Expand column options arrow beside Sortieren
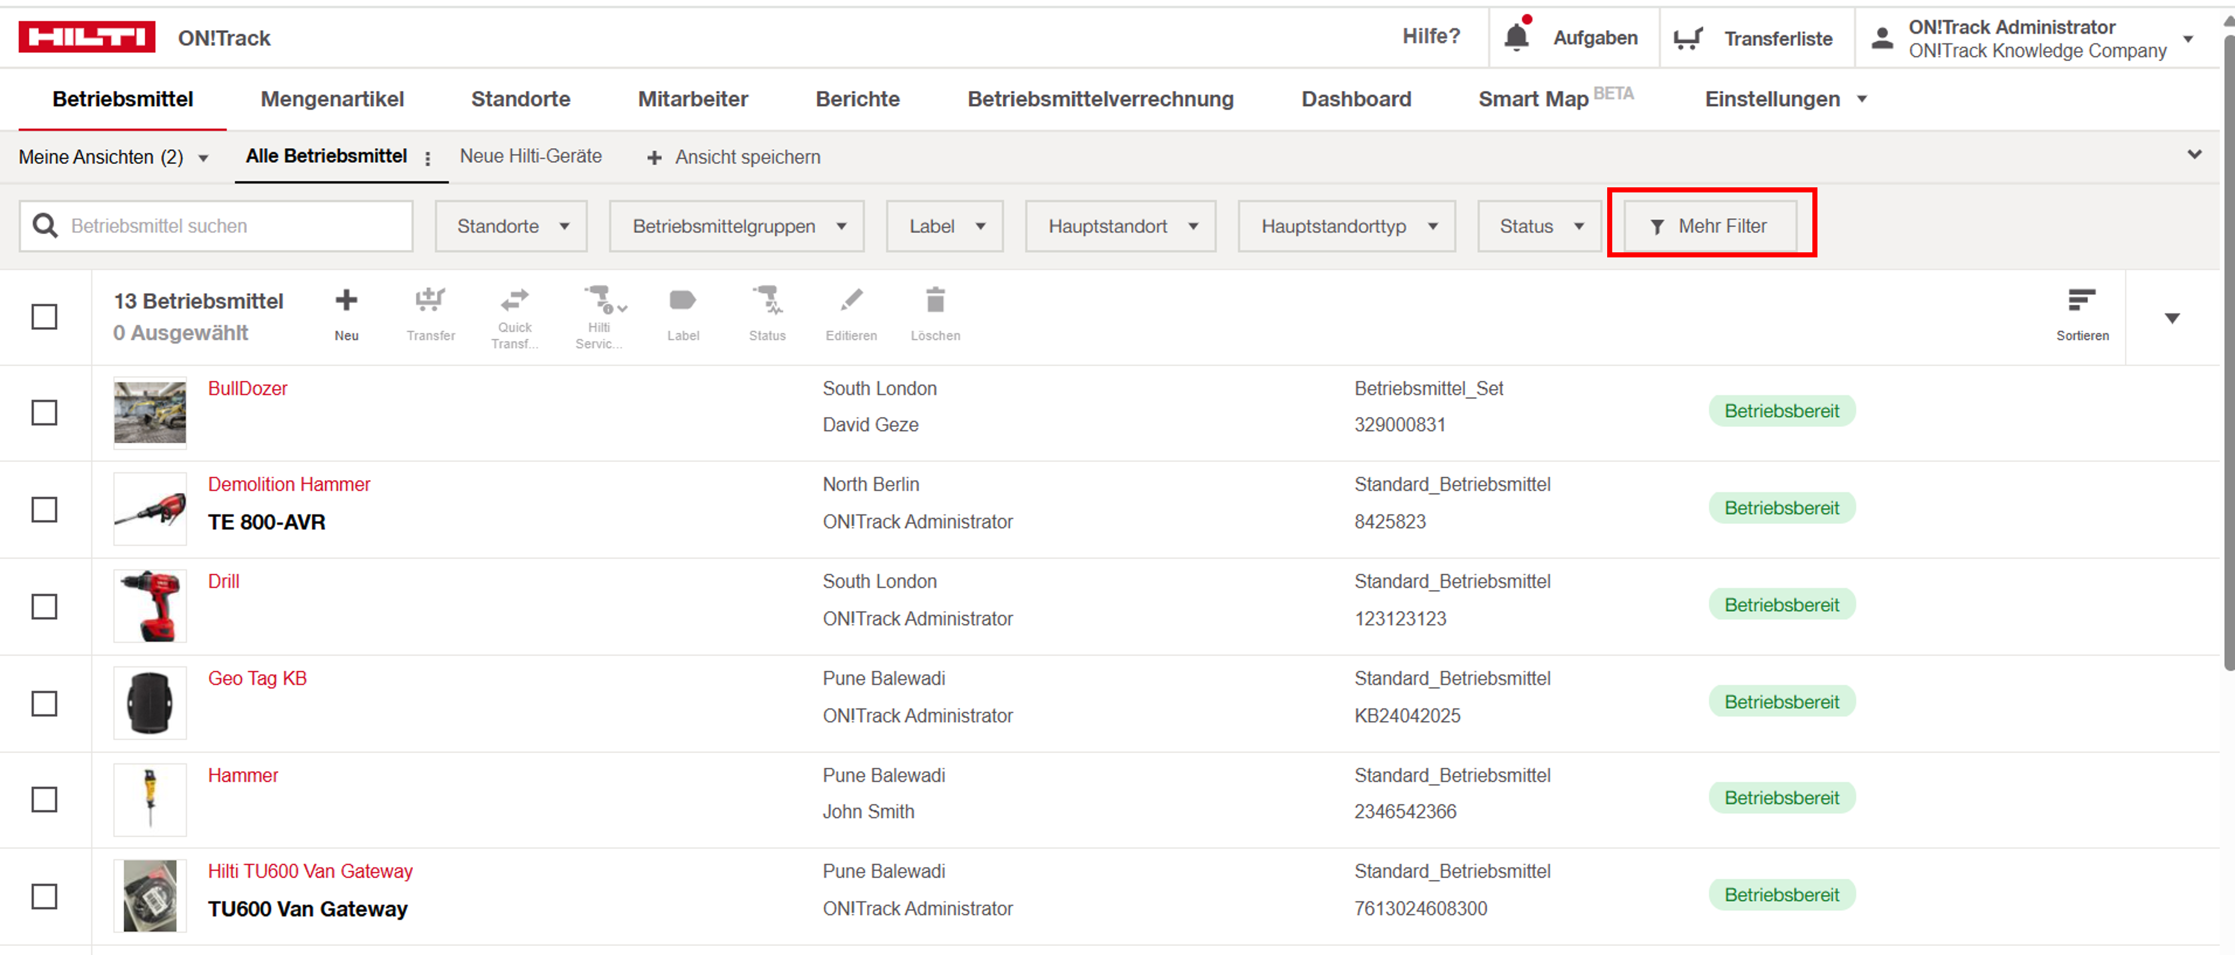Viewport: 2235px width, 955px height. [x=2172, y=318]
